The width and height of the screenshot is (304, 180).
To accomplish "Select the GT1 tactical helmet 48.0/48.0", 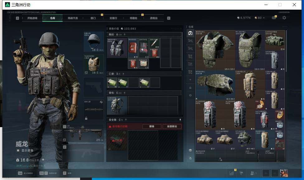I will (x=245, y=140).
